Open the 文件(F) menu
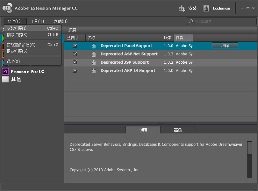The height and width of the screenshot is (191, 258). click(15, 21)
